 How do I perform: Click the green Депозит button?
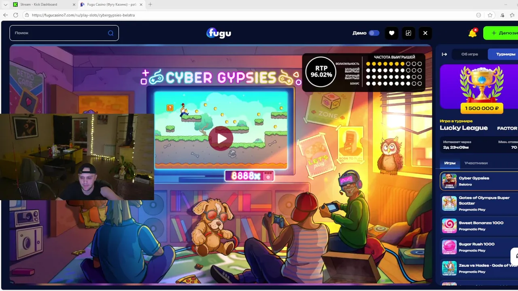click(x=501, y=33)
